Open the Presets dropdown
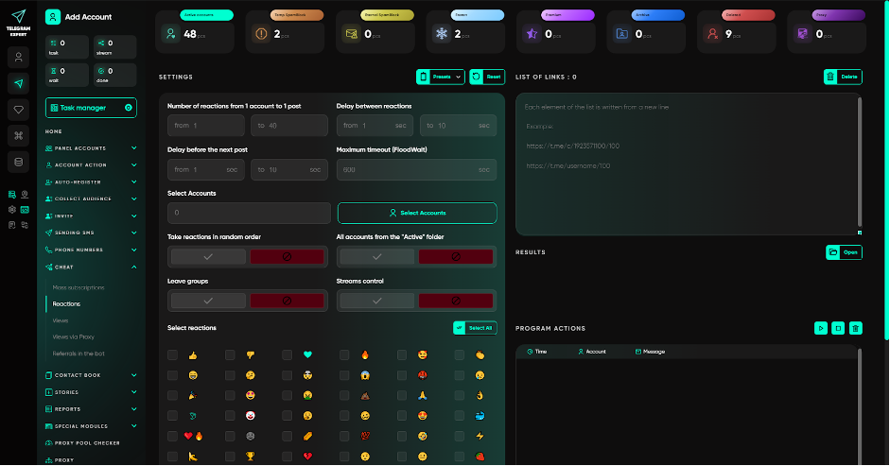890x466 pixels. (441, 77)
